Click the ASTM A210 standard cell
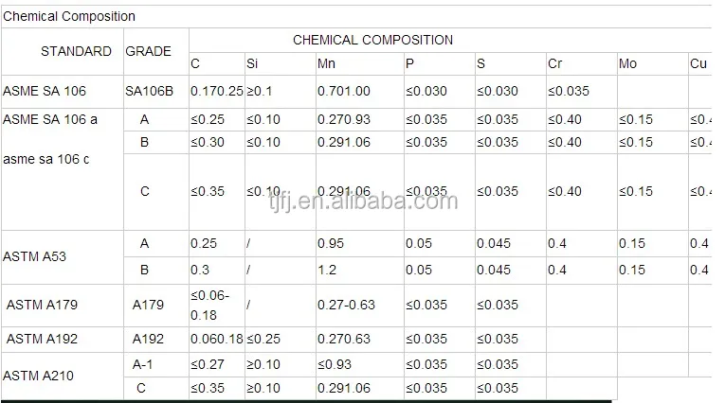 point(38,376)
